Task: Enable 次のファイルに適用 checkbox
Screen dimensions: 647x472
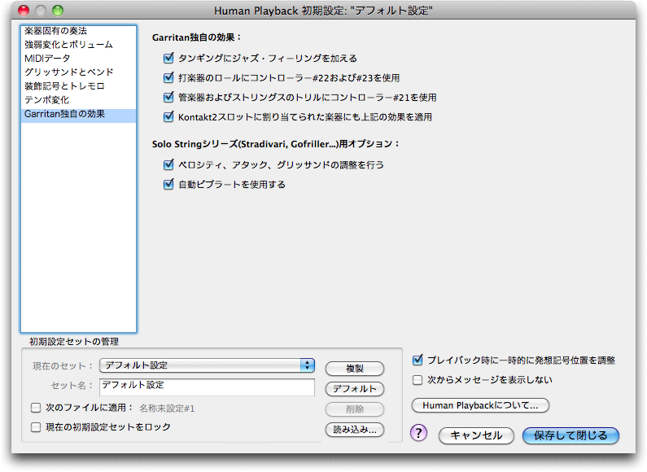Action: 36,408
